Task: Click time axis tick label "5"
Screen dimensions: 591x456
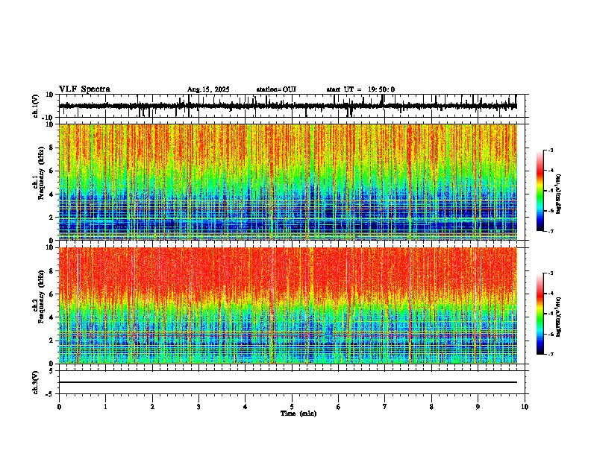Action: (x=292, y=407)
